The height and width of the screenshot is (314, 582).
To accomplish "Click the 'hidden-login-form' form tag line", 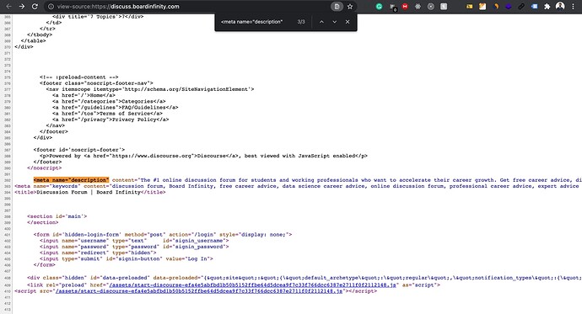I will tap(163, 234).
